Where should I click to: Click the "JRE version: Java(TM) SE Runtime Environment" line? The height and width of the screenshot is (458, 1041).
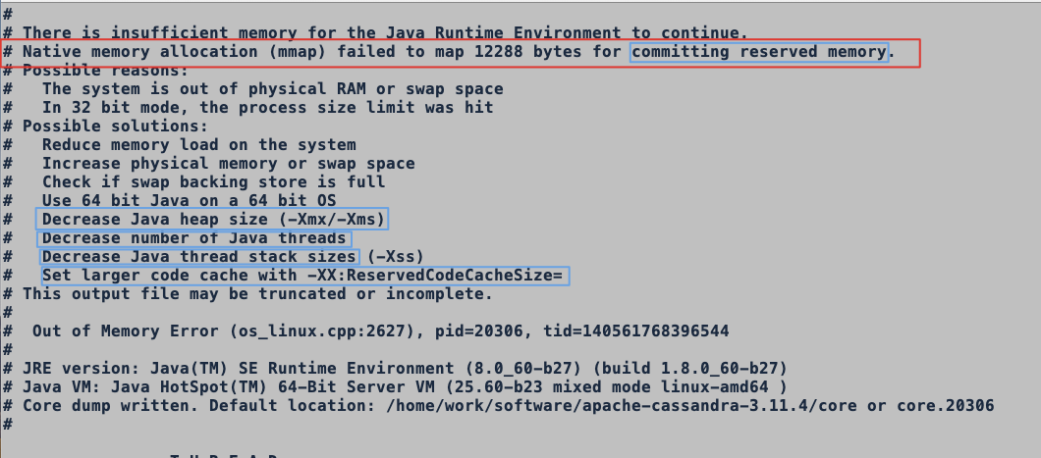click(x=395, y=368)
